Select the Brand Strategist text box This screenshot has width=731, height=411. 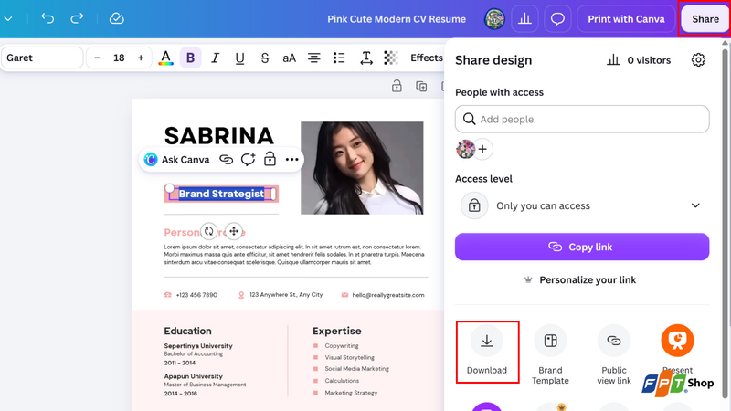(221, 194)
